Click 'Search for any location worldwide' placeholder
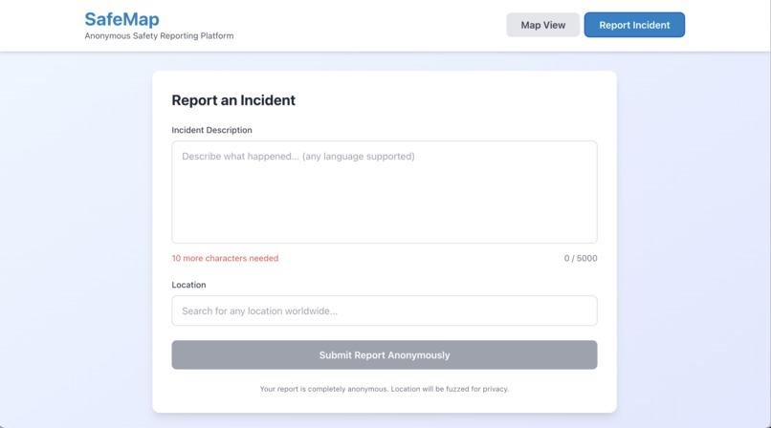The width and height of the screenshot is (771, 428). click(259, 311)
